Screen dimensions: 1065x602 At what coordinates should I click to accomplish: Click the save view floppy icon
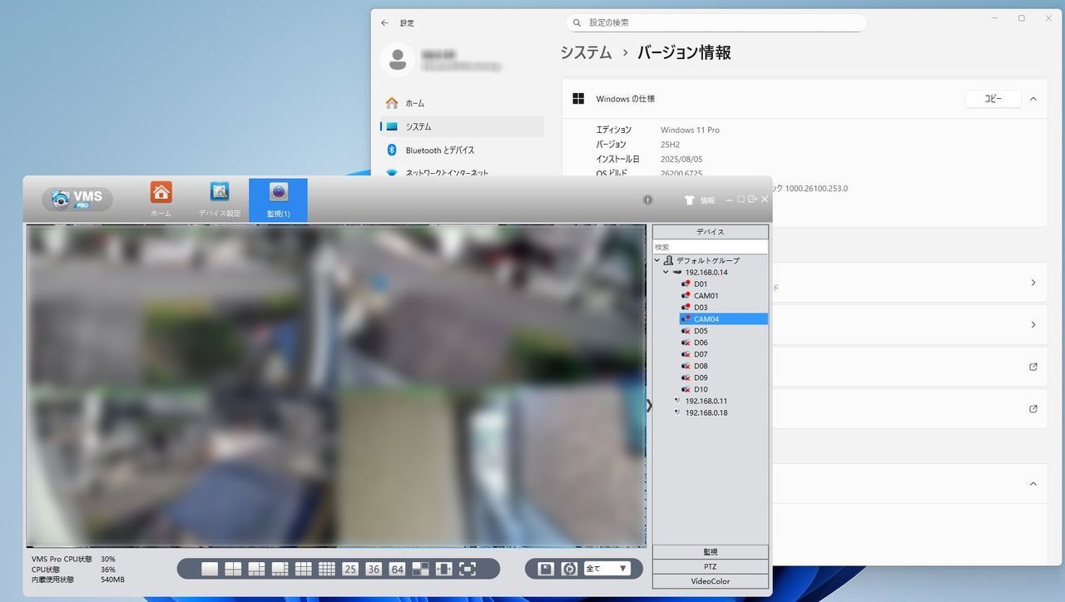pyautogui.click(x=546, y=569)
